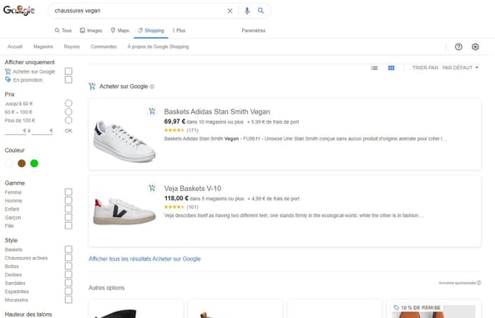The image size is (495, 318).
Task: Check the Femme checkbox
Action: coord(68,192)
